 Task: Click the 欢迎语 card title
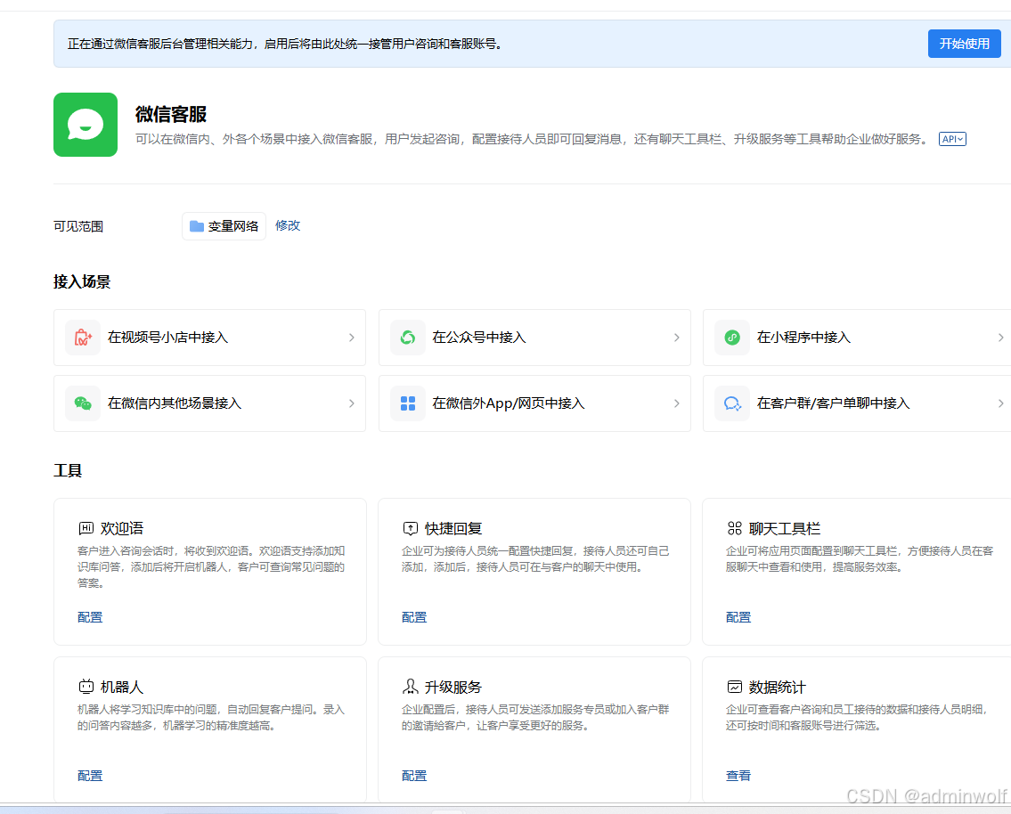(122, 528)
